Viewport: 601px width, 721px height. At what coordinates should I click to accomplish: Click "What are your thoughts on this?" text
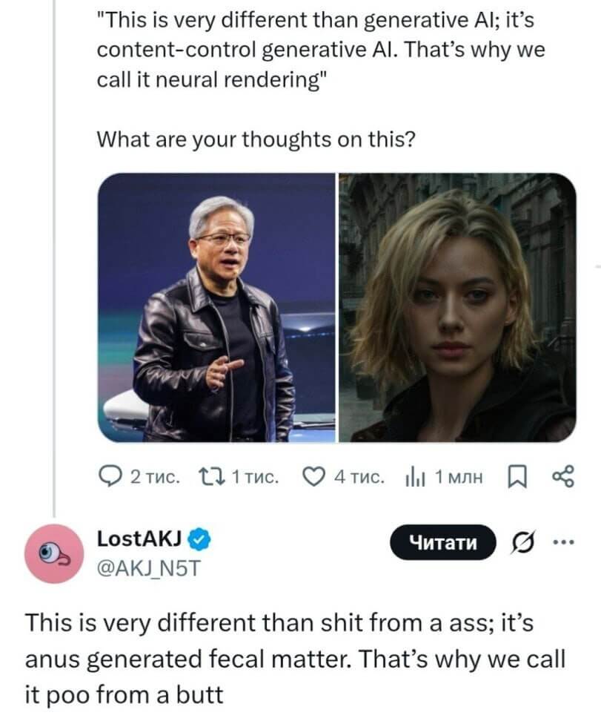tap(255, 139)
